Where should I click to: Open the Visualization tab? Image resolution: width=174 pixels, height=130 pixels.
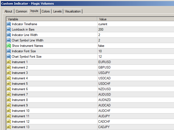click(x=73, y=11)
